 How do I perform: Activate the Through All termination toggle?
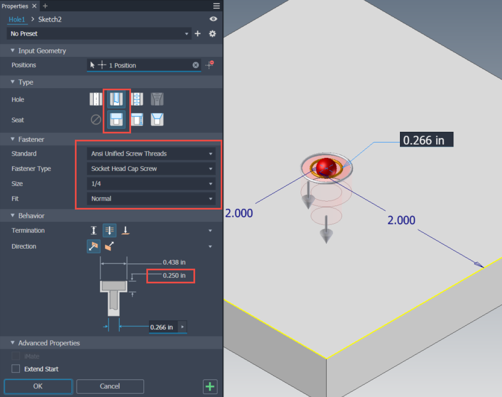click(x=109, y=231)
